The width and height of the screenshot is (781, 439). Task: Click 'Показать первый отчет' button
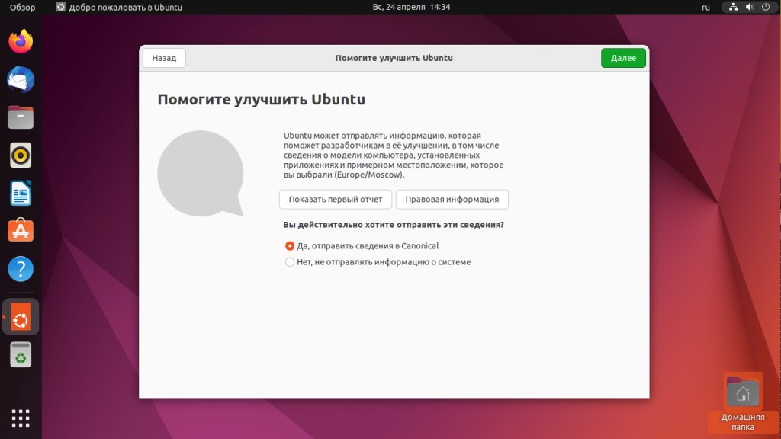[336, 200]
